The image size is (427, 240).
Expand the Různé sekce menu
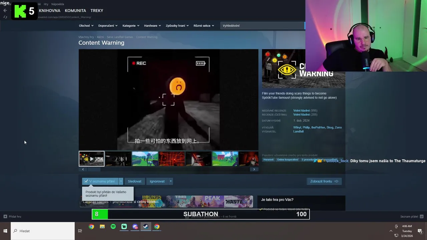(x=204, y=26)
